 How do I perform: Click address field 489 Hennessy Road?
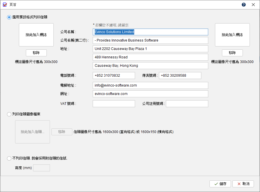(x=150, y=58)
